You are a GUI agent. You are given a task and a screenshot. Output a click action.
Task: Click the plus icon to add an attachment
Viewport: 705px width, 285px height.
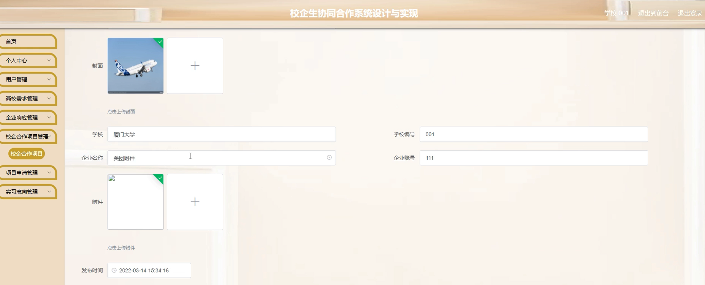click(x=195, y=202)
